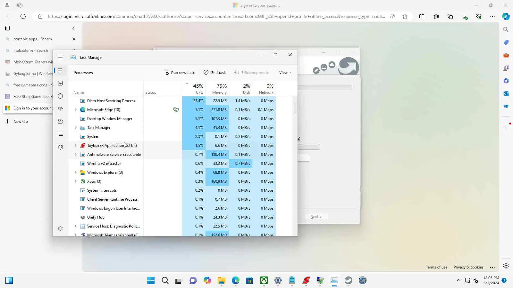Viewport: 513px width, 288px height.
Task: Expand Service Host: Diagnostic Policy row
Action: coord(76,226)
